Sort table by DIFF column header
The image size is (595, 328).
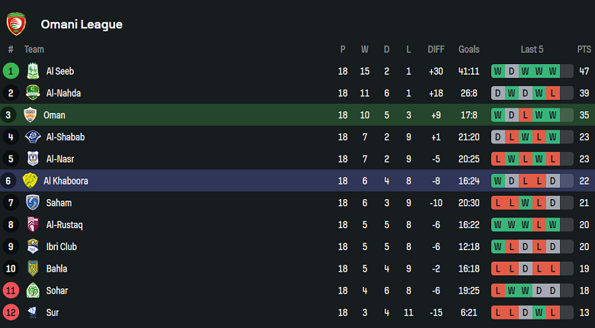click(x=436, y=49)
